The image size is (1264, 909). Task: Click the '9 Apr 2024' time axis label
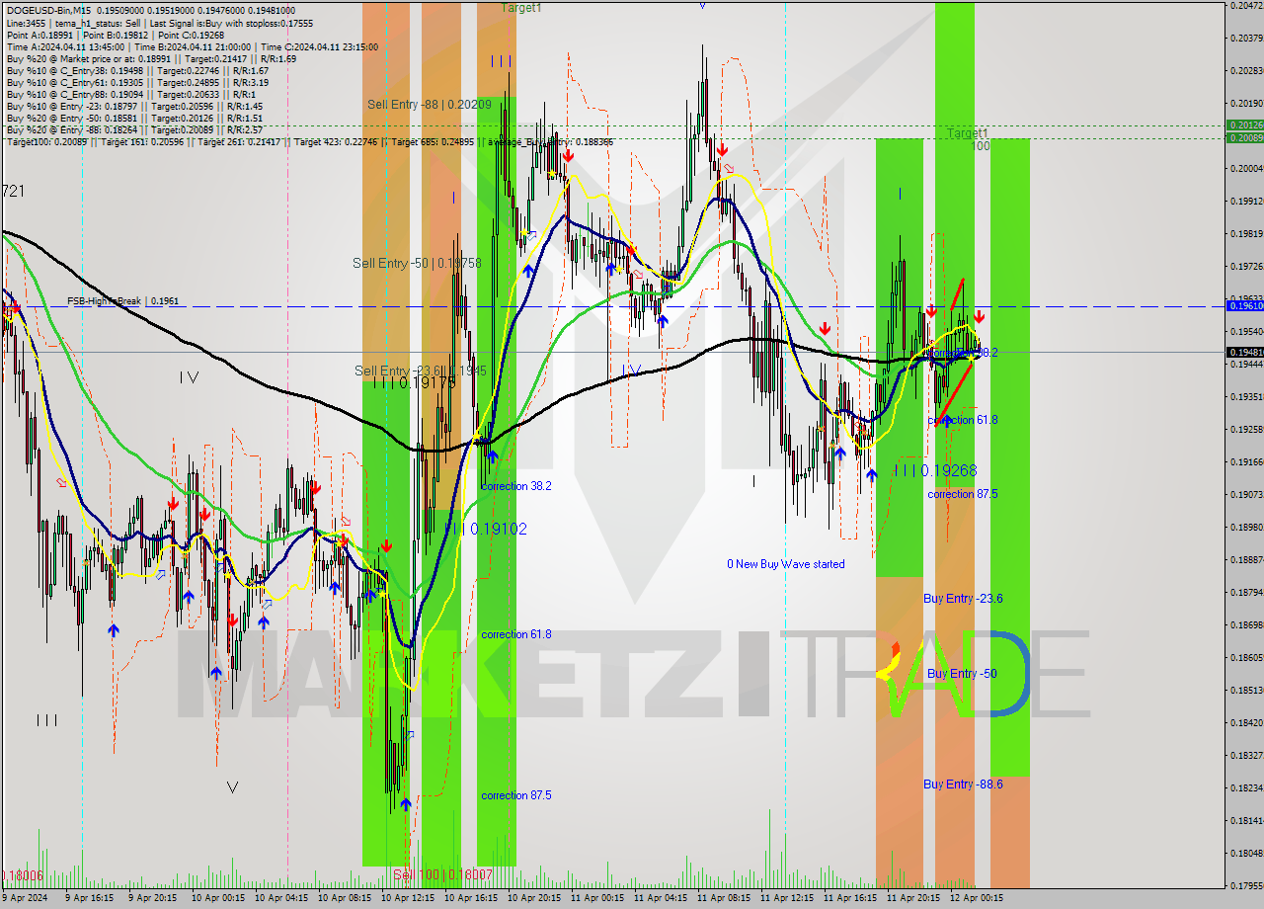24,898
